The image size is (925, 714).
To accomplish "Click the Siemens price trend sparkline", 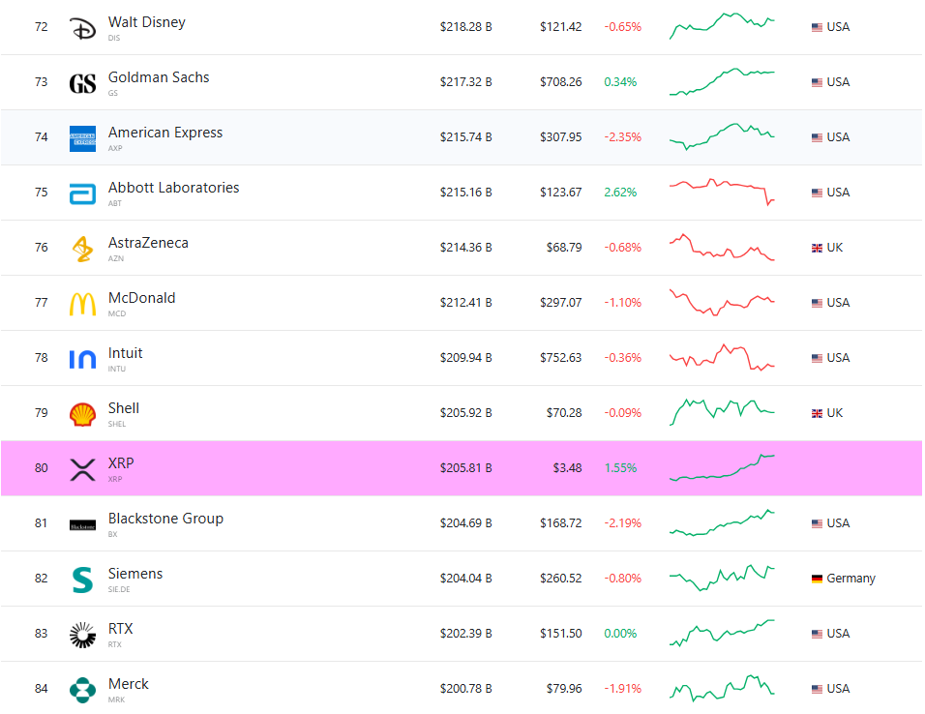I will pos(722,578).
